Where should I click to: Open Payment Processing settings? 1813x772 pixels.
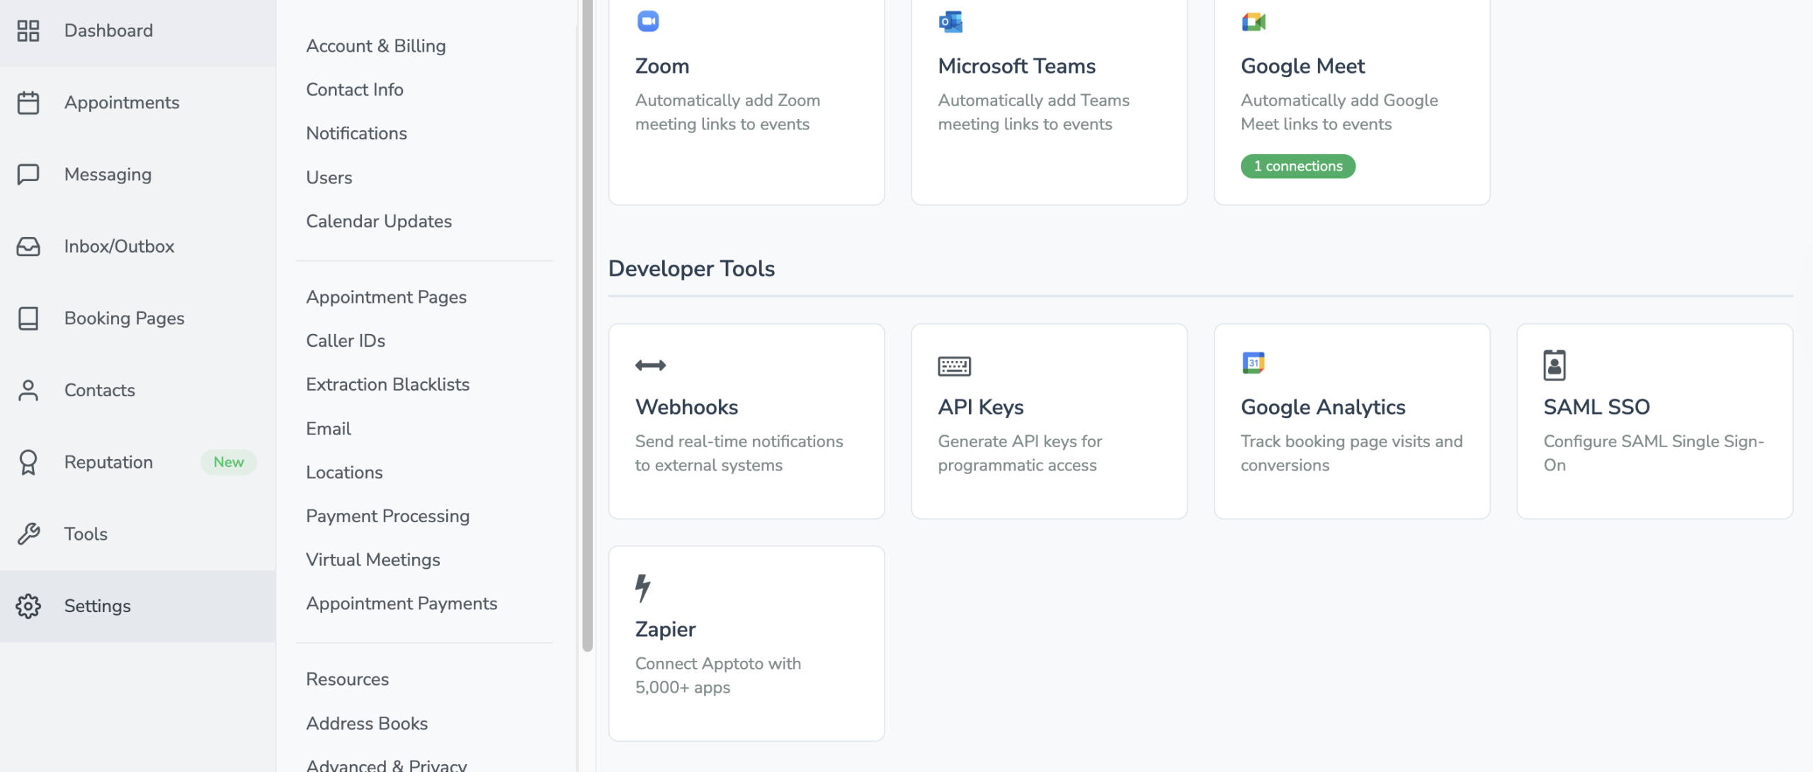click(387, 516)
